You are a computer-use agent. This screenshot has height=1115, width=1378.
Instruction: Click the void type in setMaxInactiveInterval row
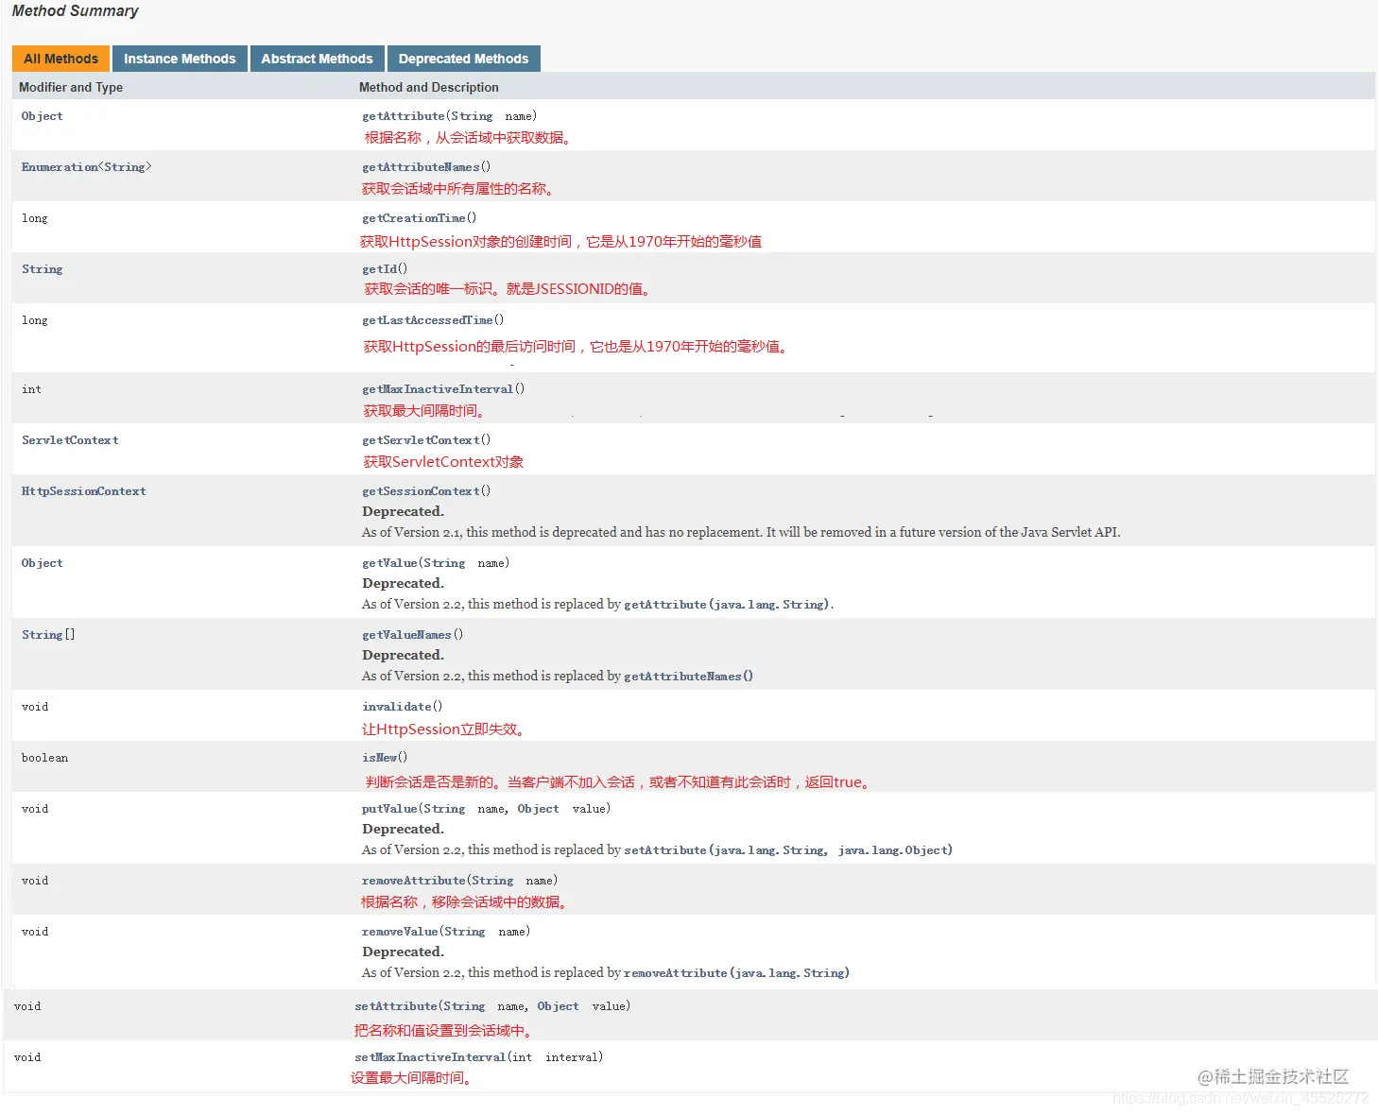click(27, 1057)
